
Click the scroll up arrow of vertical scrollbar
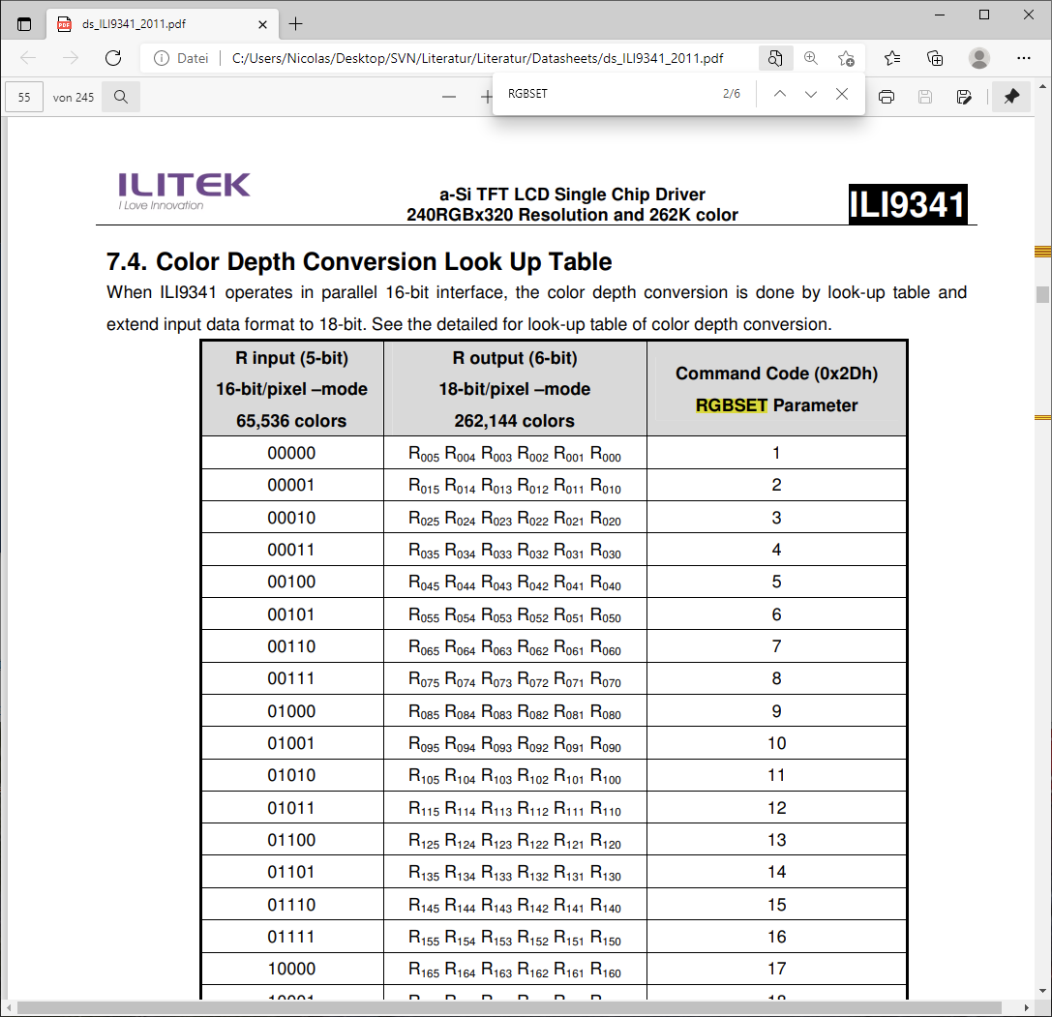[1042, 86]
